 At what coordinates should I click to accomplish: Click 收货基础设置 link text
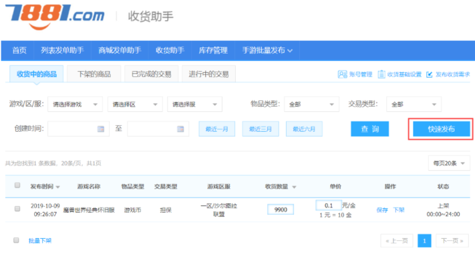pos(404,74)
